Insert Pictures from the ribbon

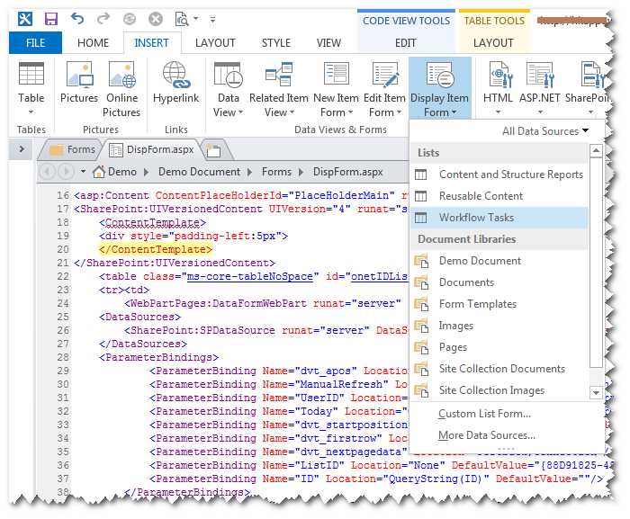point(79,83)
